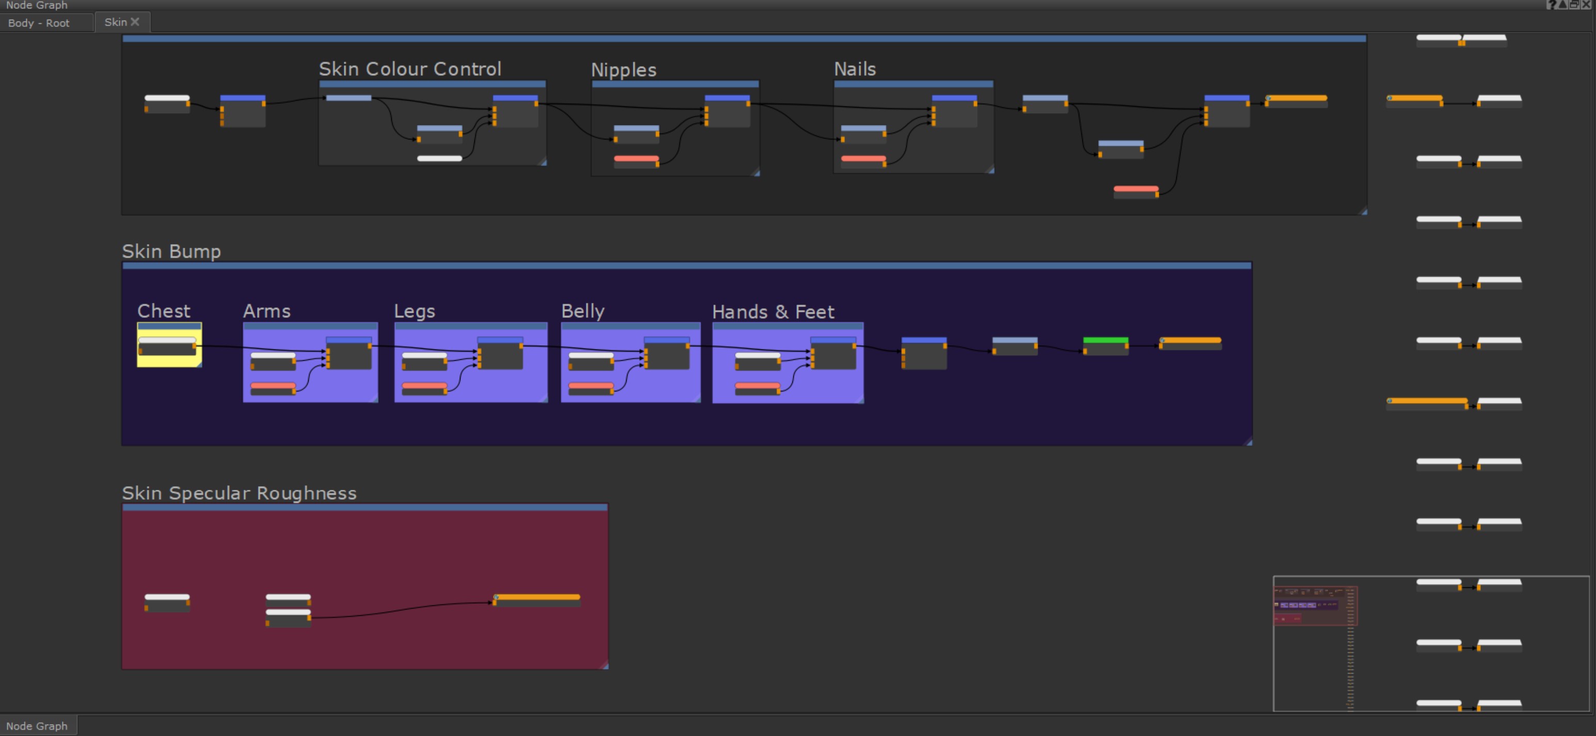Select the white node in Skin Colour Control

(x=439, y=158)
